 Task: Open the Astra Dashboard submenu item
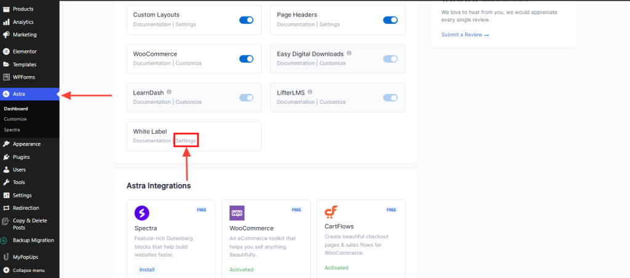point(15,109)
